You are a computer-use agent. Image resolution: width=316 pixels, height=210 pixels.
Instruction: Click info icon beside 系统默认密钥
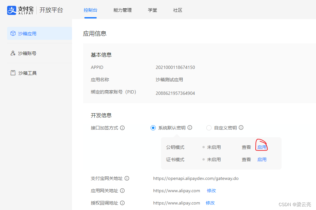(x=190, y=127)
